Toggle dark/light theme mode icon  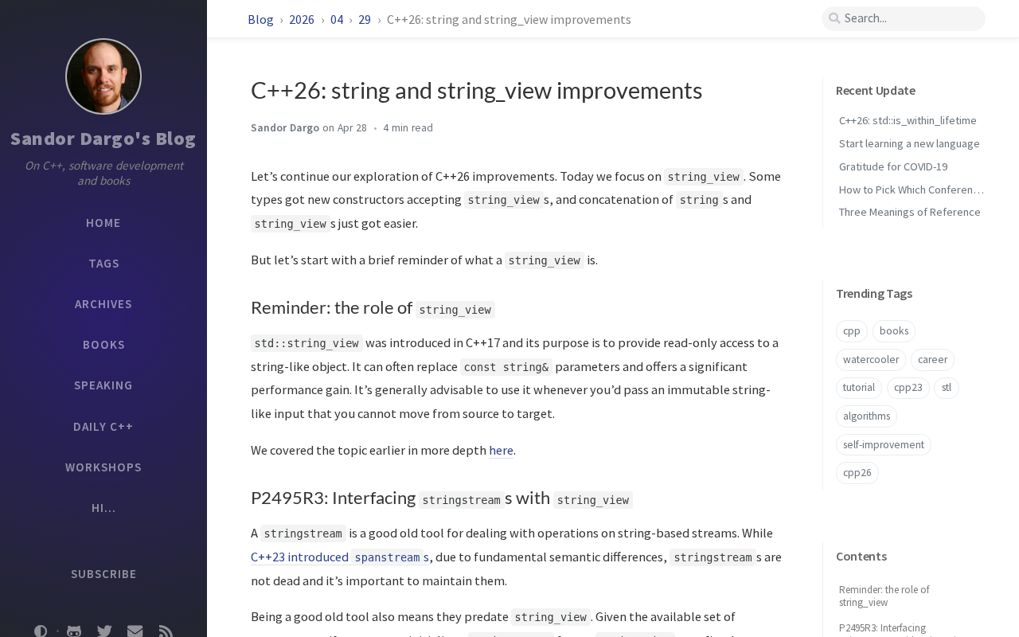pyautogui.click(x=41, y=631)
